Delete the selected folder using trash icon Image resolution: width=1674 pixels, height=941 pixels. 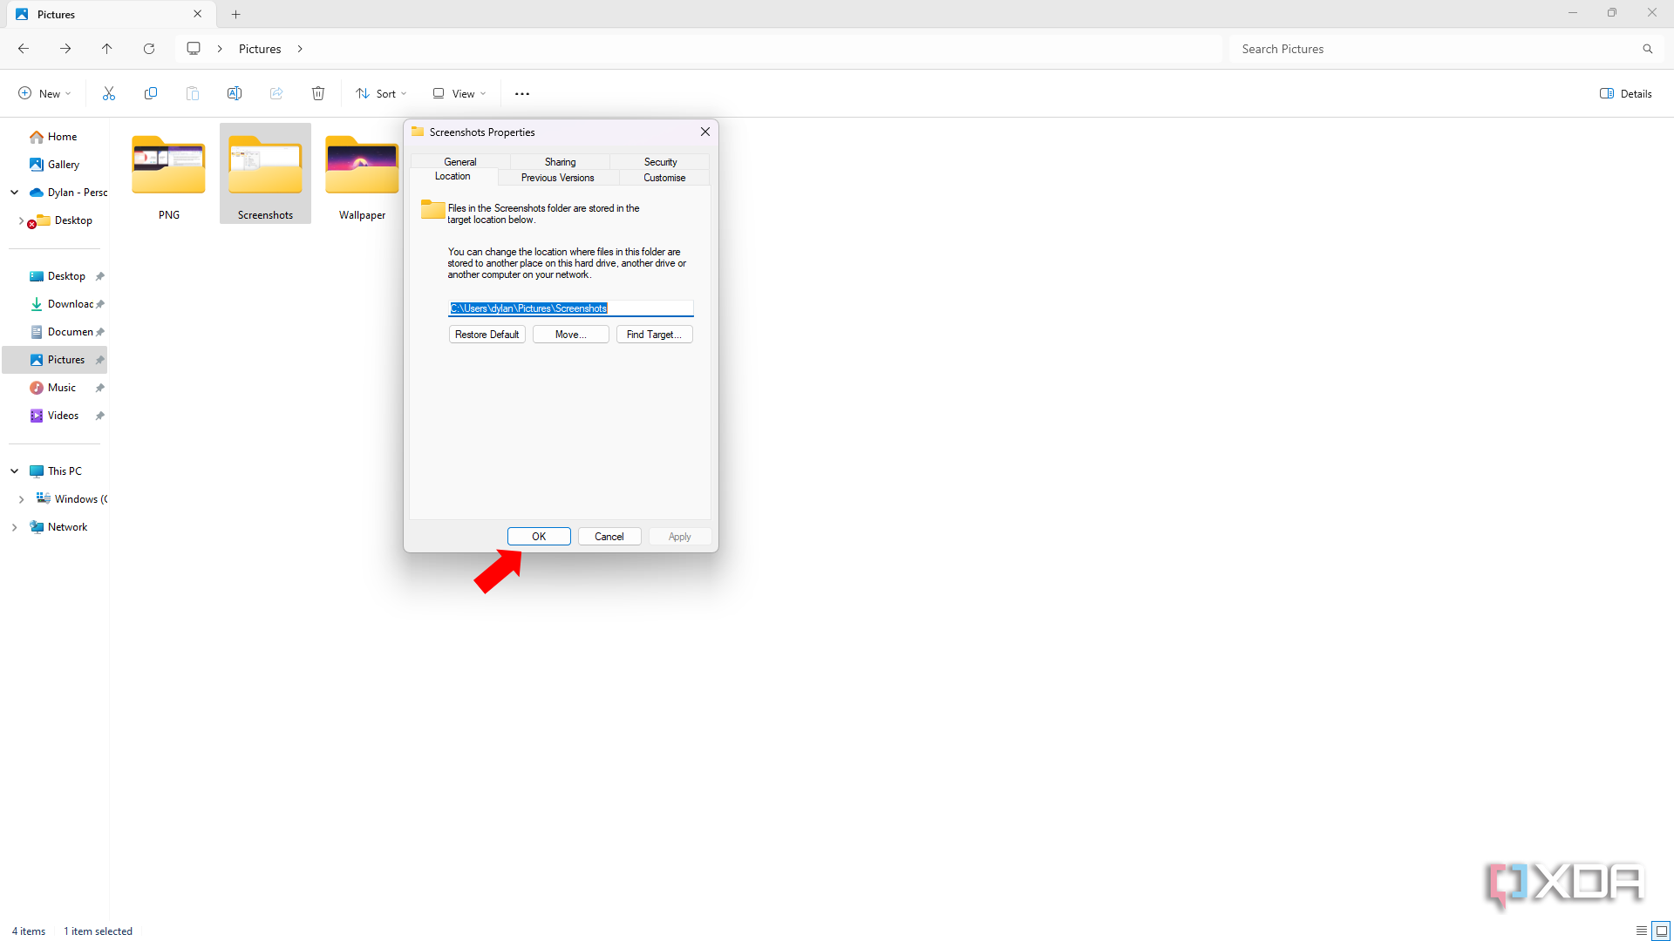click(x=317, y=93)
